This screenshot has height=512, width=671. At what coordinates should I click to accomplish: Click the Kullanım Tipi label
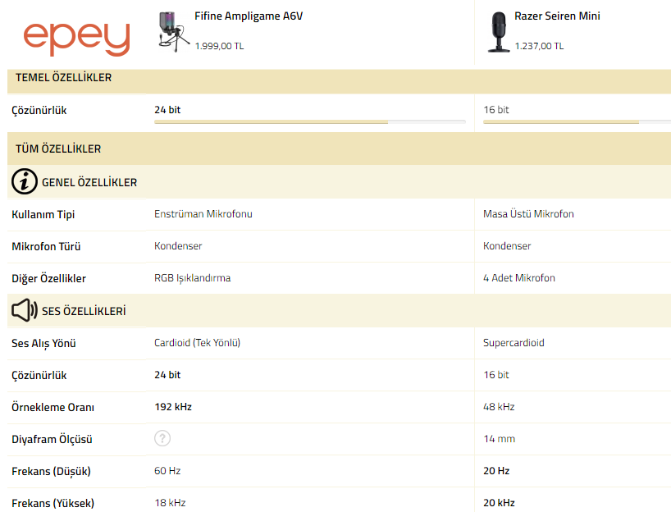pyautogui.click(x=43, y=214)
